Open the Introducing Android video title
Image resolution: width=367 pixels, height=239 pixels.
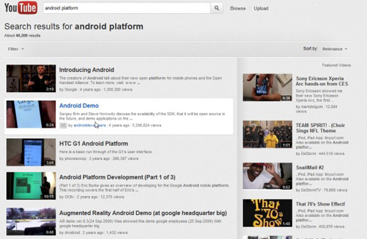coord(87,70)
